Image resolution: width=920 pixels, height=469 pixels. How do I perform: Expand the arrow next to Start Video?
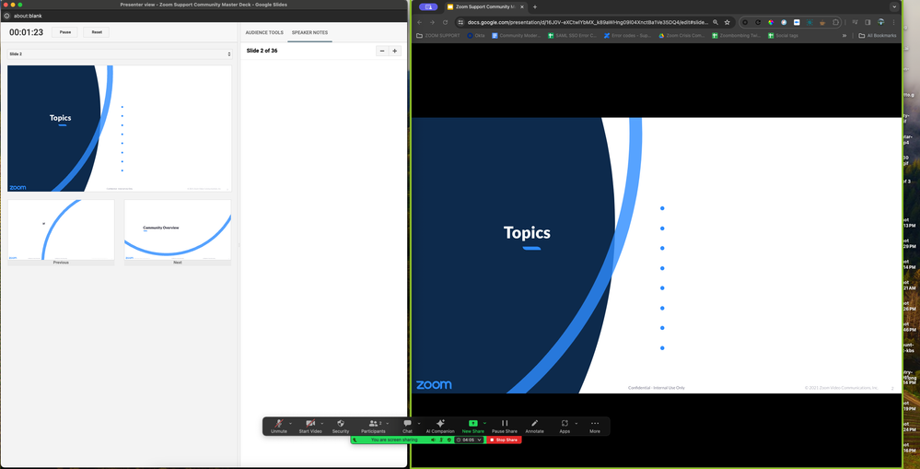coord(322,423)
